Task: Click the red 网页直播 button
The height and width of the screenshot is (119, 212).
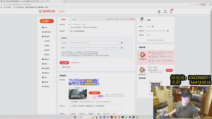Action: pyautogui.click(x=169, y=70)
